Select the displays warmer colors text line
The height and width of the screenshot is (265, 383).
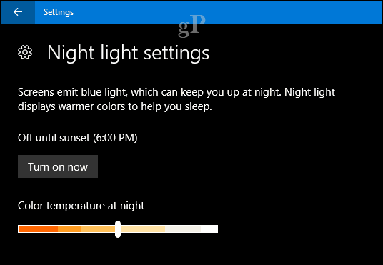click(115, 107)
